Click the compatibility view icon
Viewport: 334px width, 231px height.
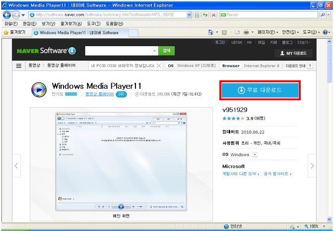[197, 15]
